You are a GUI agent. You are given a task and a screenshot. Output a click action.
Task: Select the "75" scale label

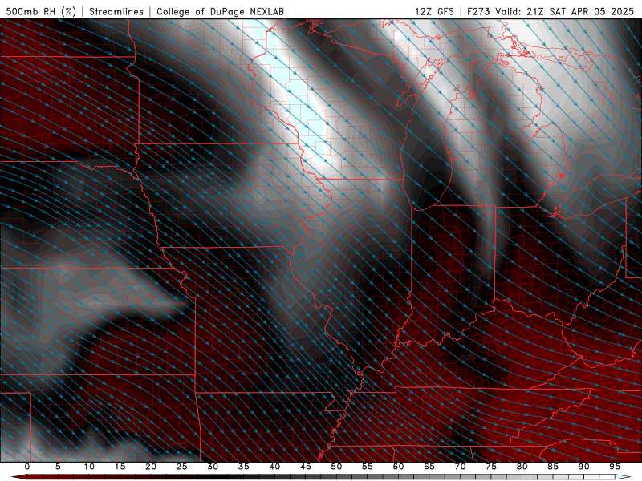pyautogui.click(x=491, y=467)
